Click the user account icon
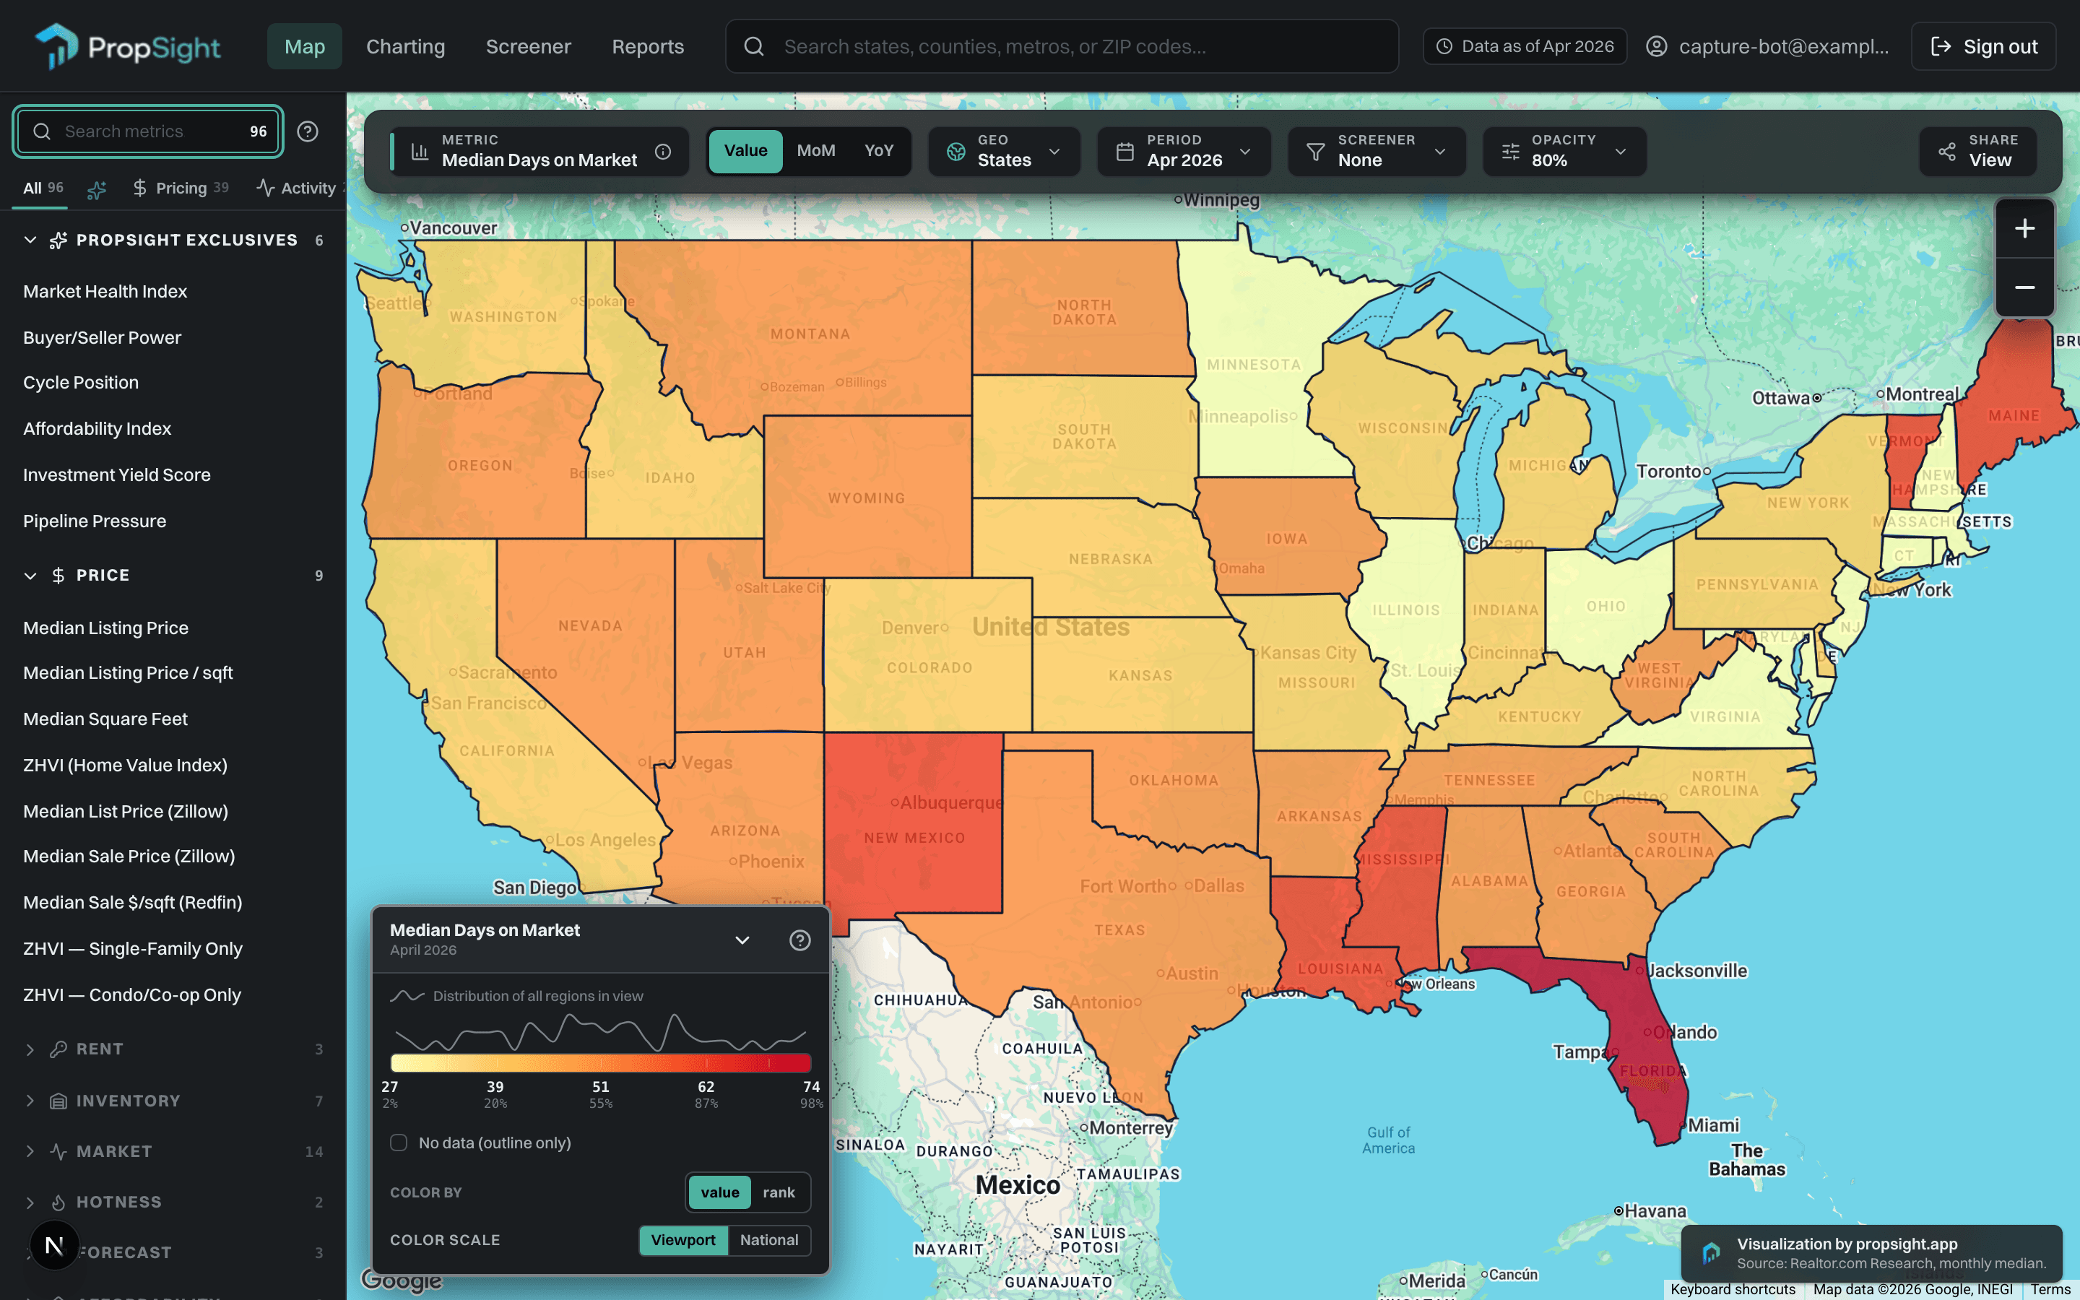 (x=1656, y=46)
